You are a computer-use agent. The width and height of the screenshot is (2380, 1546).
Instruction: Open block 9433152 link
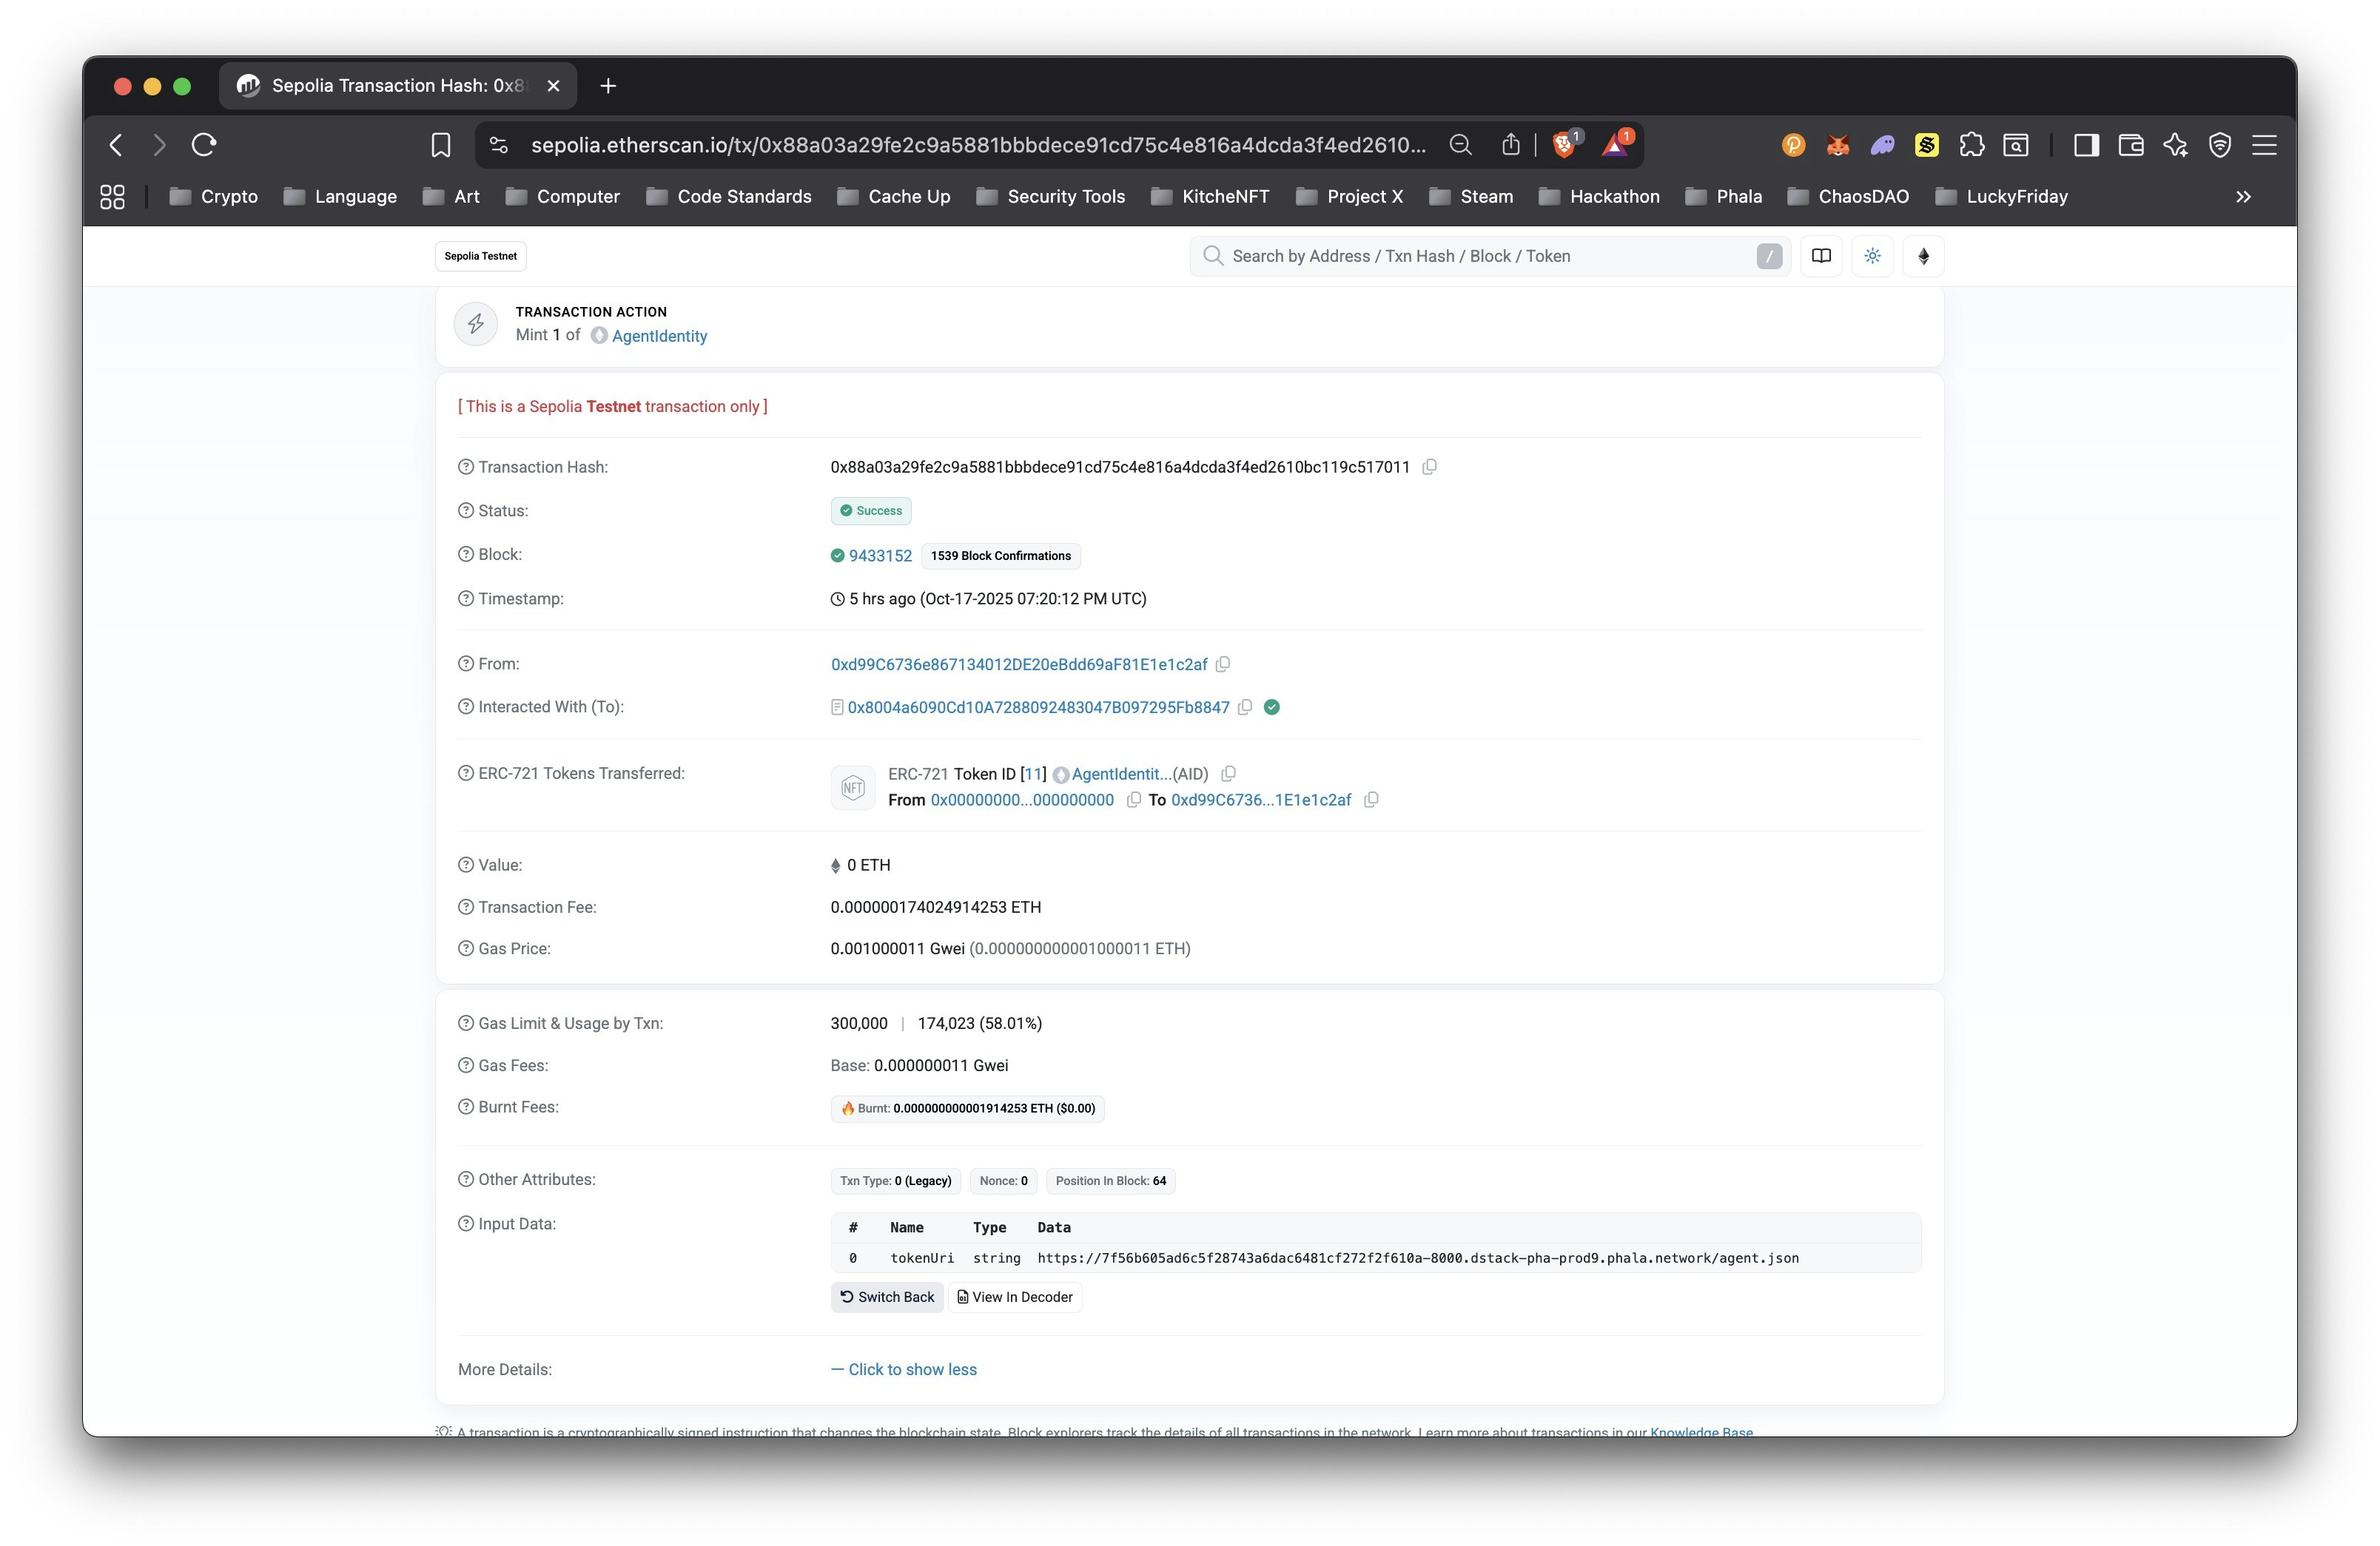point(880,556)
